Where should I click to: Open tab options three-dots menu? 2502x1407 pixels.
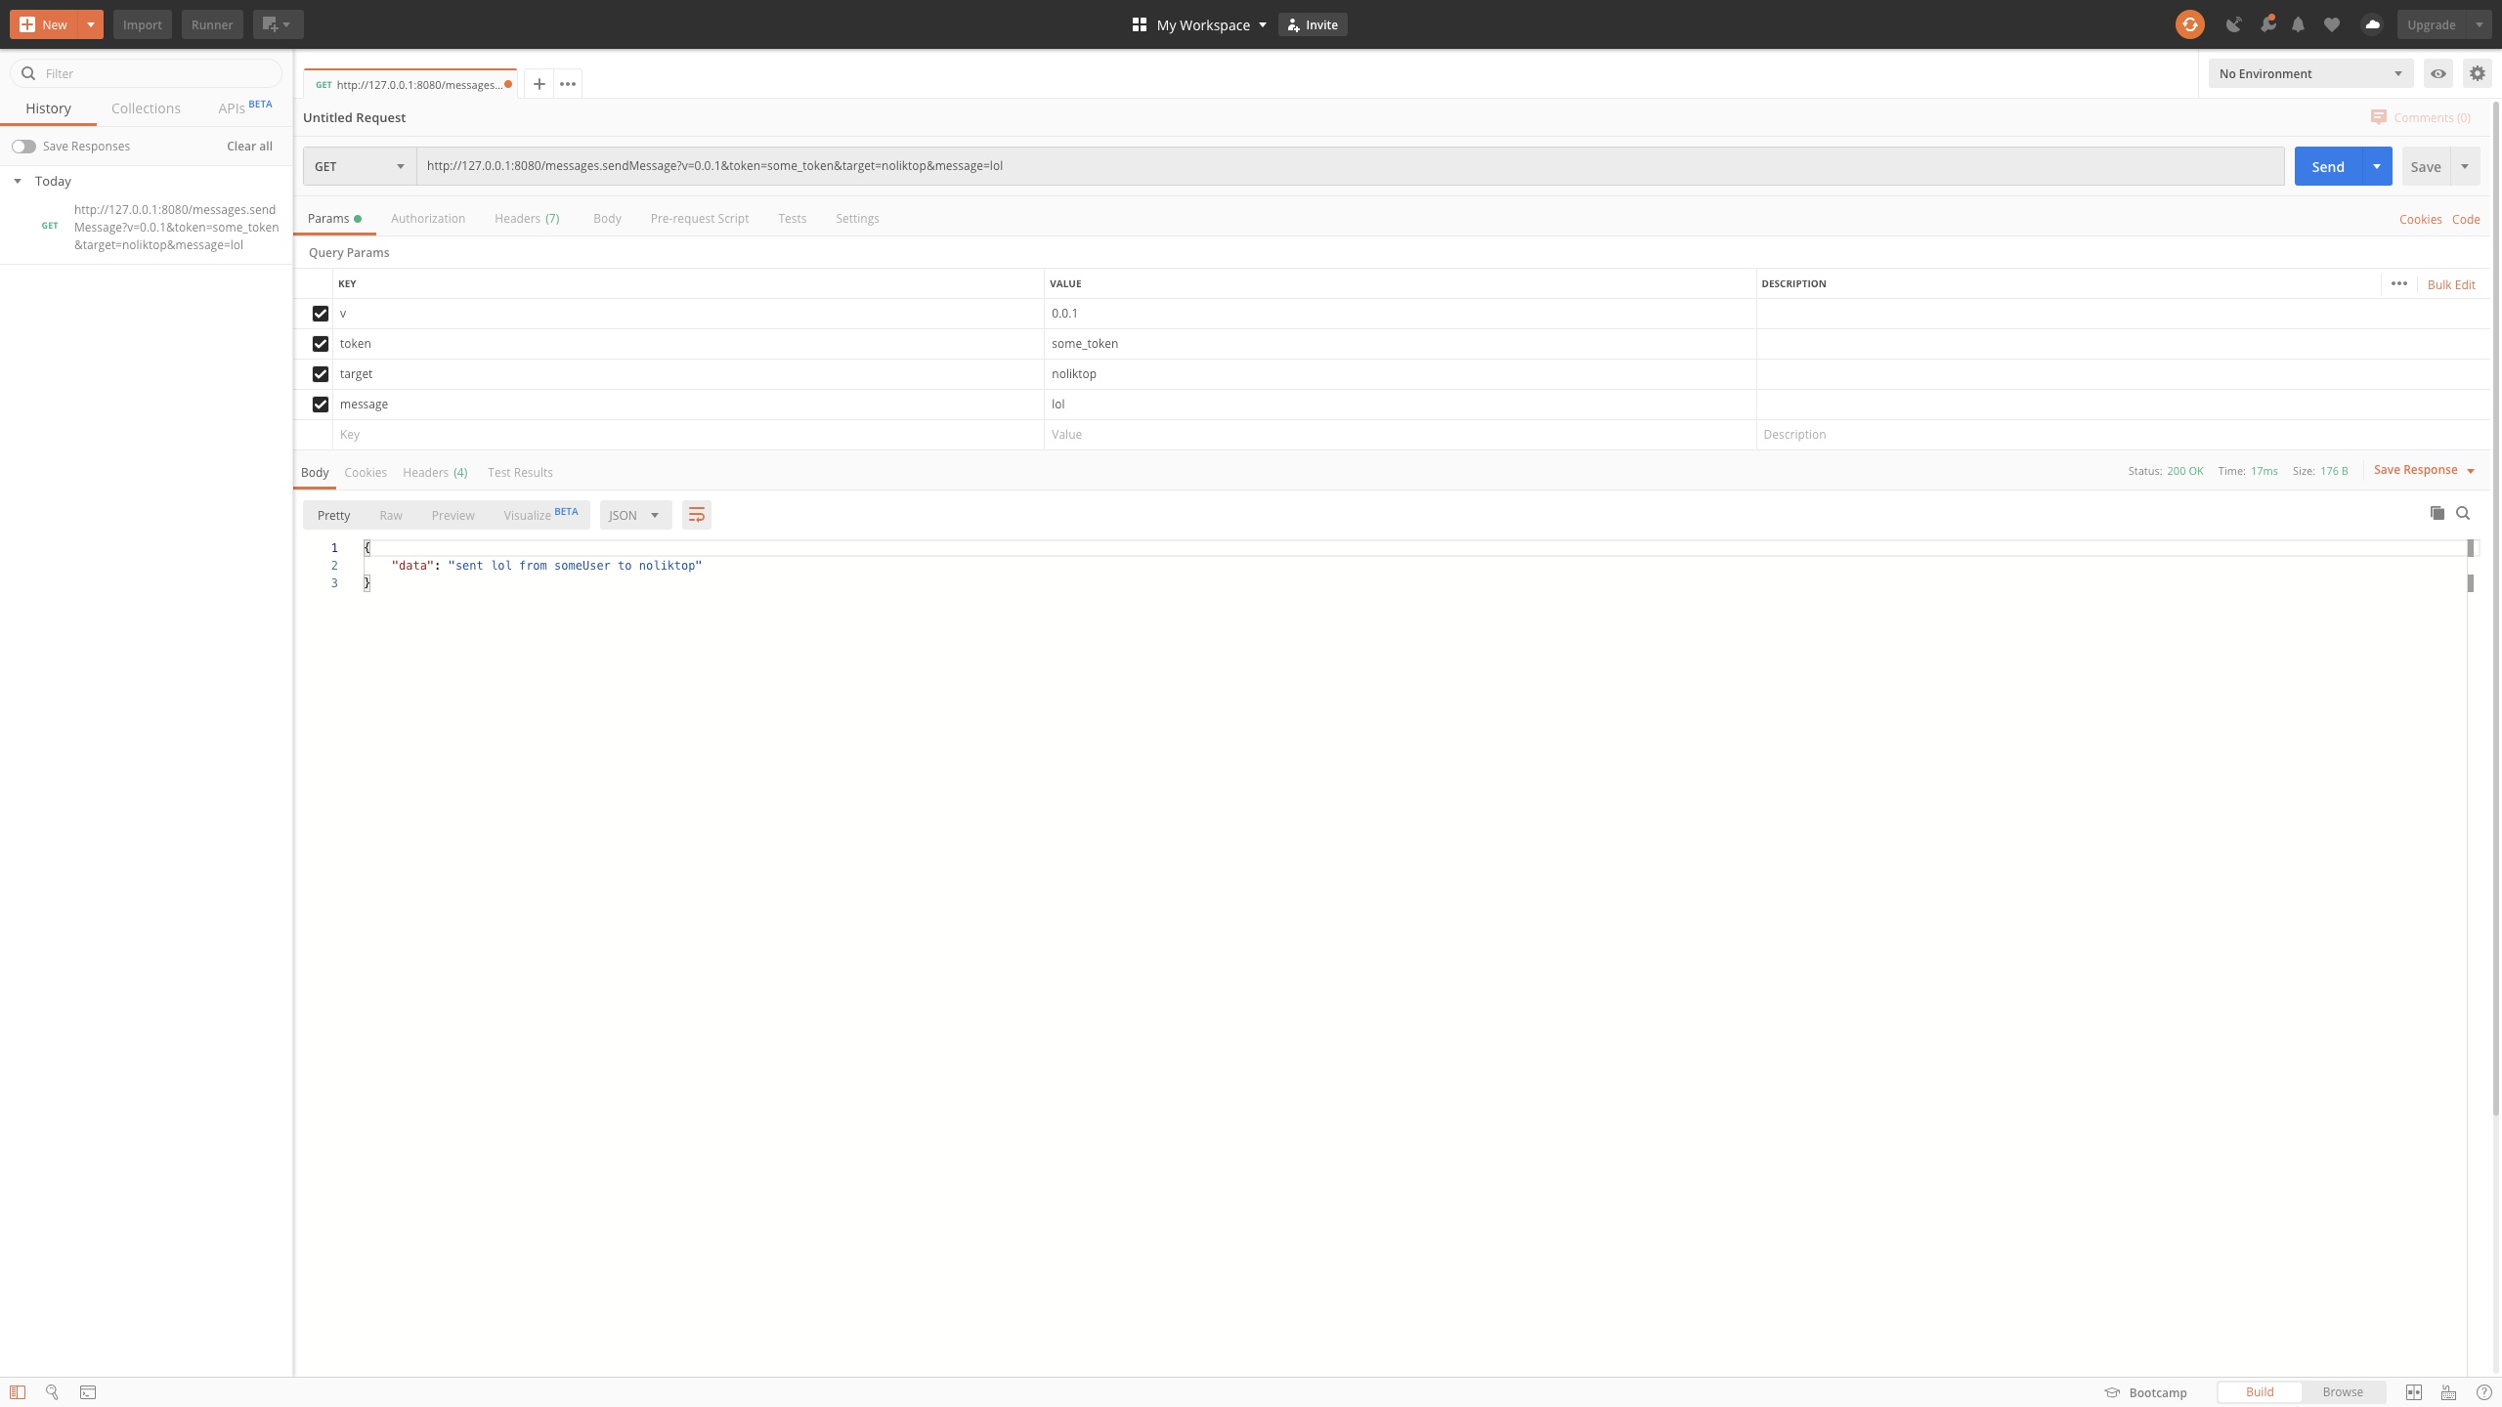point(568,84)
